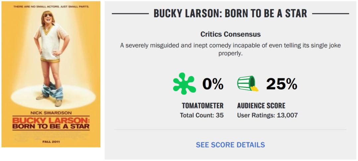This screenshot has height=161, width=358.
Task: Click the critics consensus description paragraph
Action: (x=230, y=49)
